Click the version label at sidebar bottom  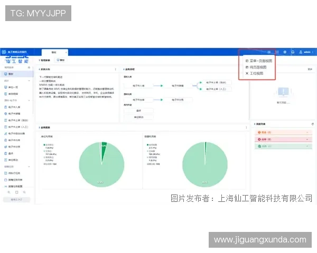16,200
